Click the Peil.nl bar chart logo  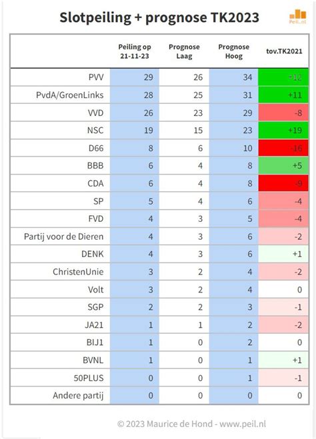pyautogui.click(x=298, y=17)
